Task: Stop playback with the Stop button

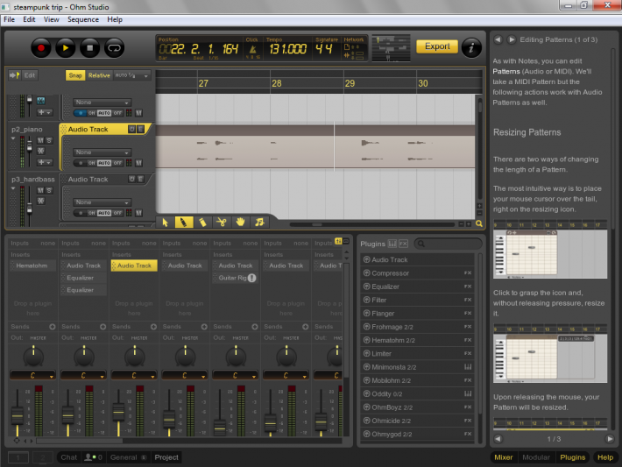Action: click(x=90, y=48)
